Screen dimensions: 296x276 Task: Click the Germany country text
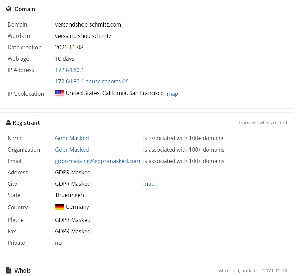pos(77,207)
